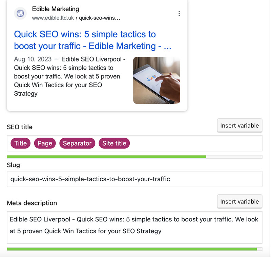Select the Page variable pill

coord(45,143)
